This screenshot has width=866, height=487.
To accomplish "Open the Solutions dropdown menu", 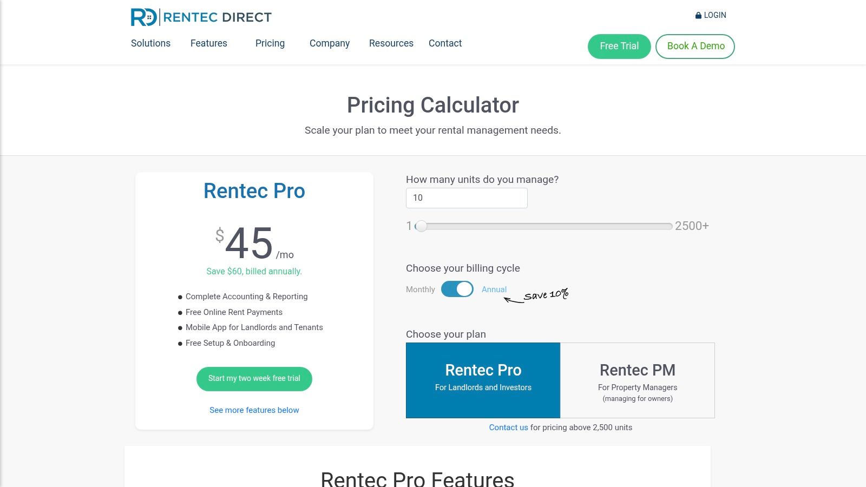I will point(150,43).
